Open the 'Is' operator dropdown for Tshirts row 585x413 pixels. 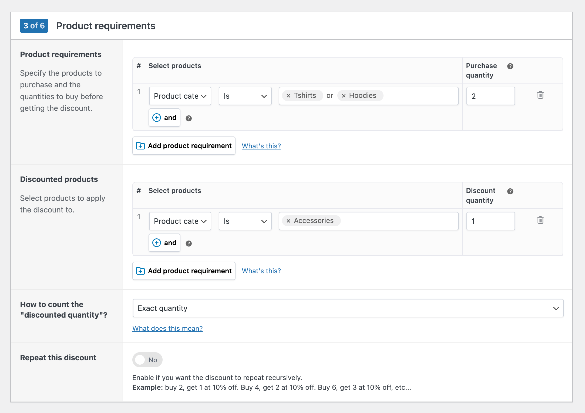pos(245,96)
